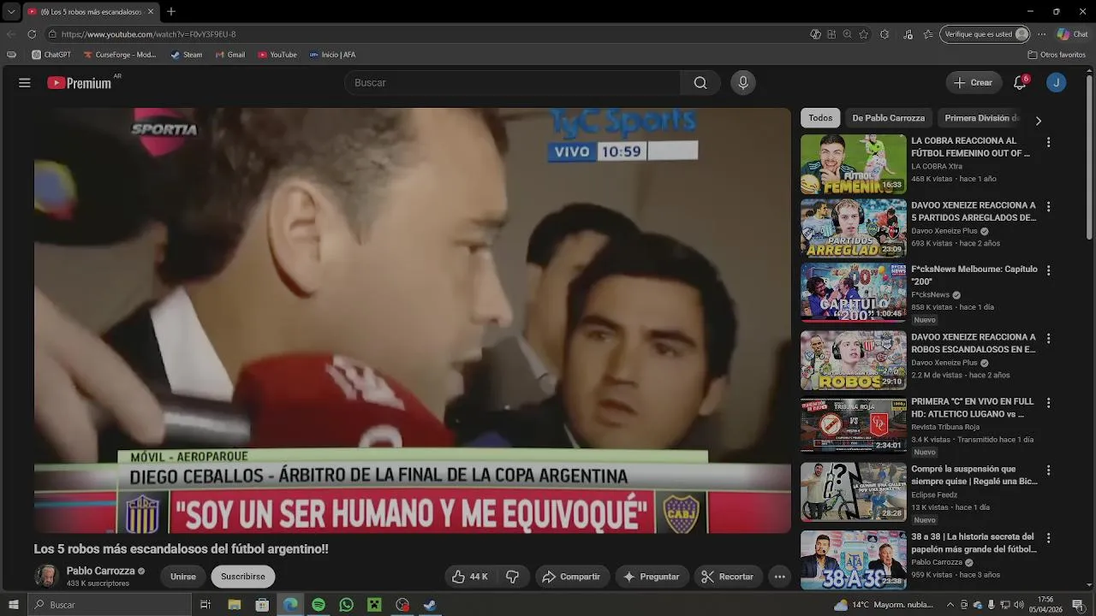1096x616 pixels.
Task: Open the account avatar menu
Action: (x=1057, y=83)
